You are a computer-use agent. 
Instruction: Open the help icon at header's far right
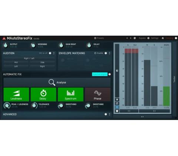coord(176,38)
